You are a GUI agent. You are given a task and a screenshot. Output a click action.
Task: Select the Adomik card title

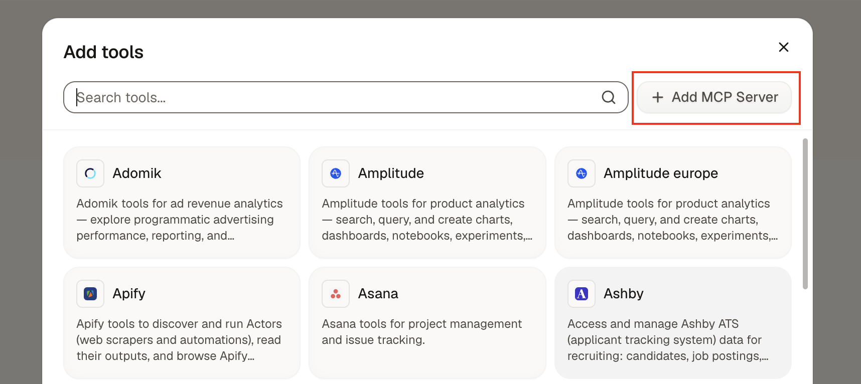137,173
